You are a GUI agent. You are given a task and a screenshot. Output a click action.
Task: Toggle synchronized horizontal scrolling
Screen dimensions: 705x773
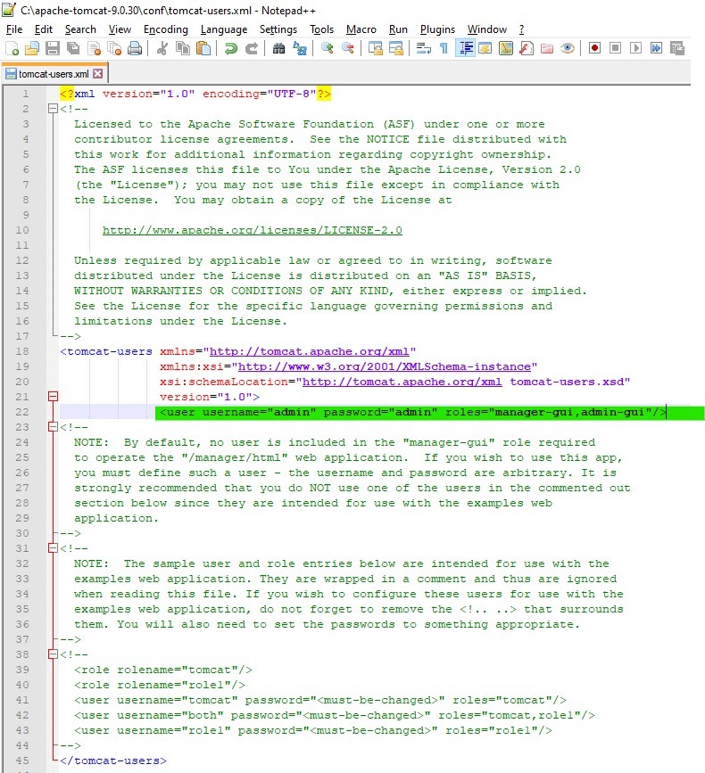click(395, 48)
